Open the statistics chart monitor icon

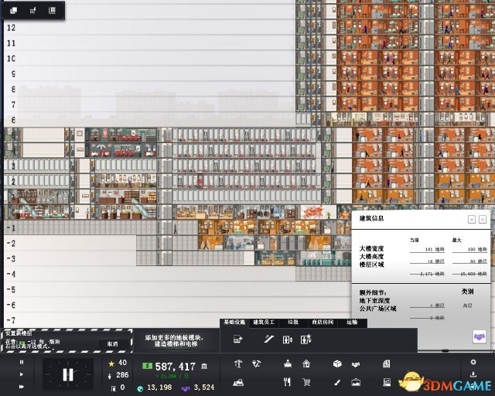387,382
